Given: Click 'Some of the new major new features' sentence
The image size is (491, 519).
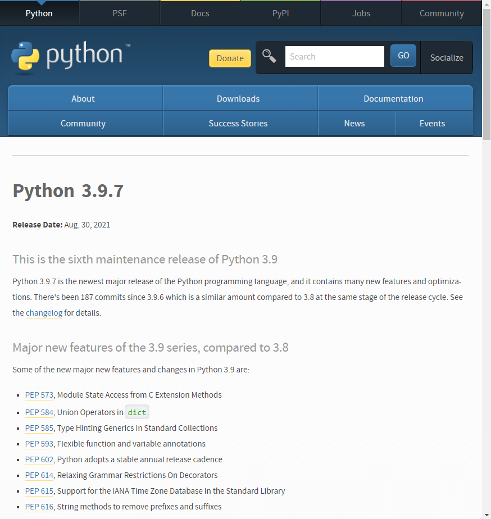Looking at the screenshot, I should tap(131, 370).
